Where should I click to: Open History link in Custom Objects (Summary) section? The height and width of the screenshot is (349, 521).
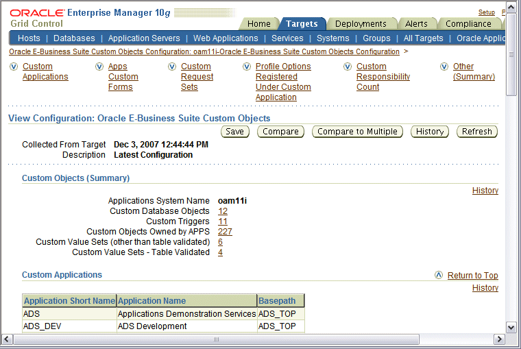485,191
